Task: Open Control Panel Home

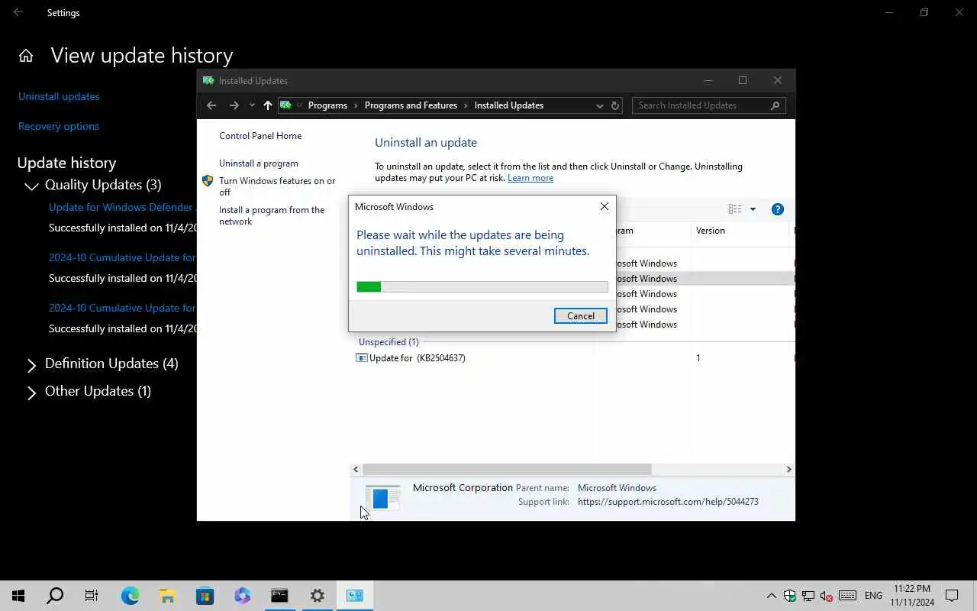Action: (x=260, y=136)
